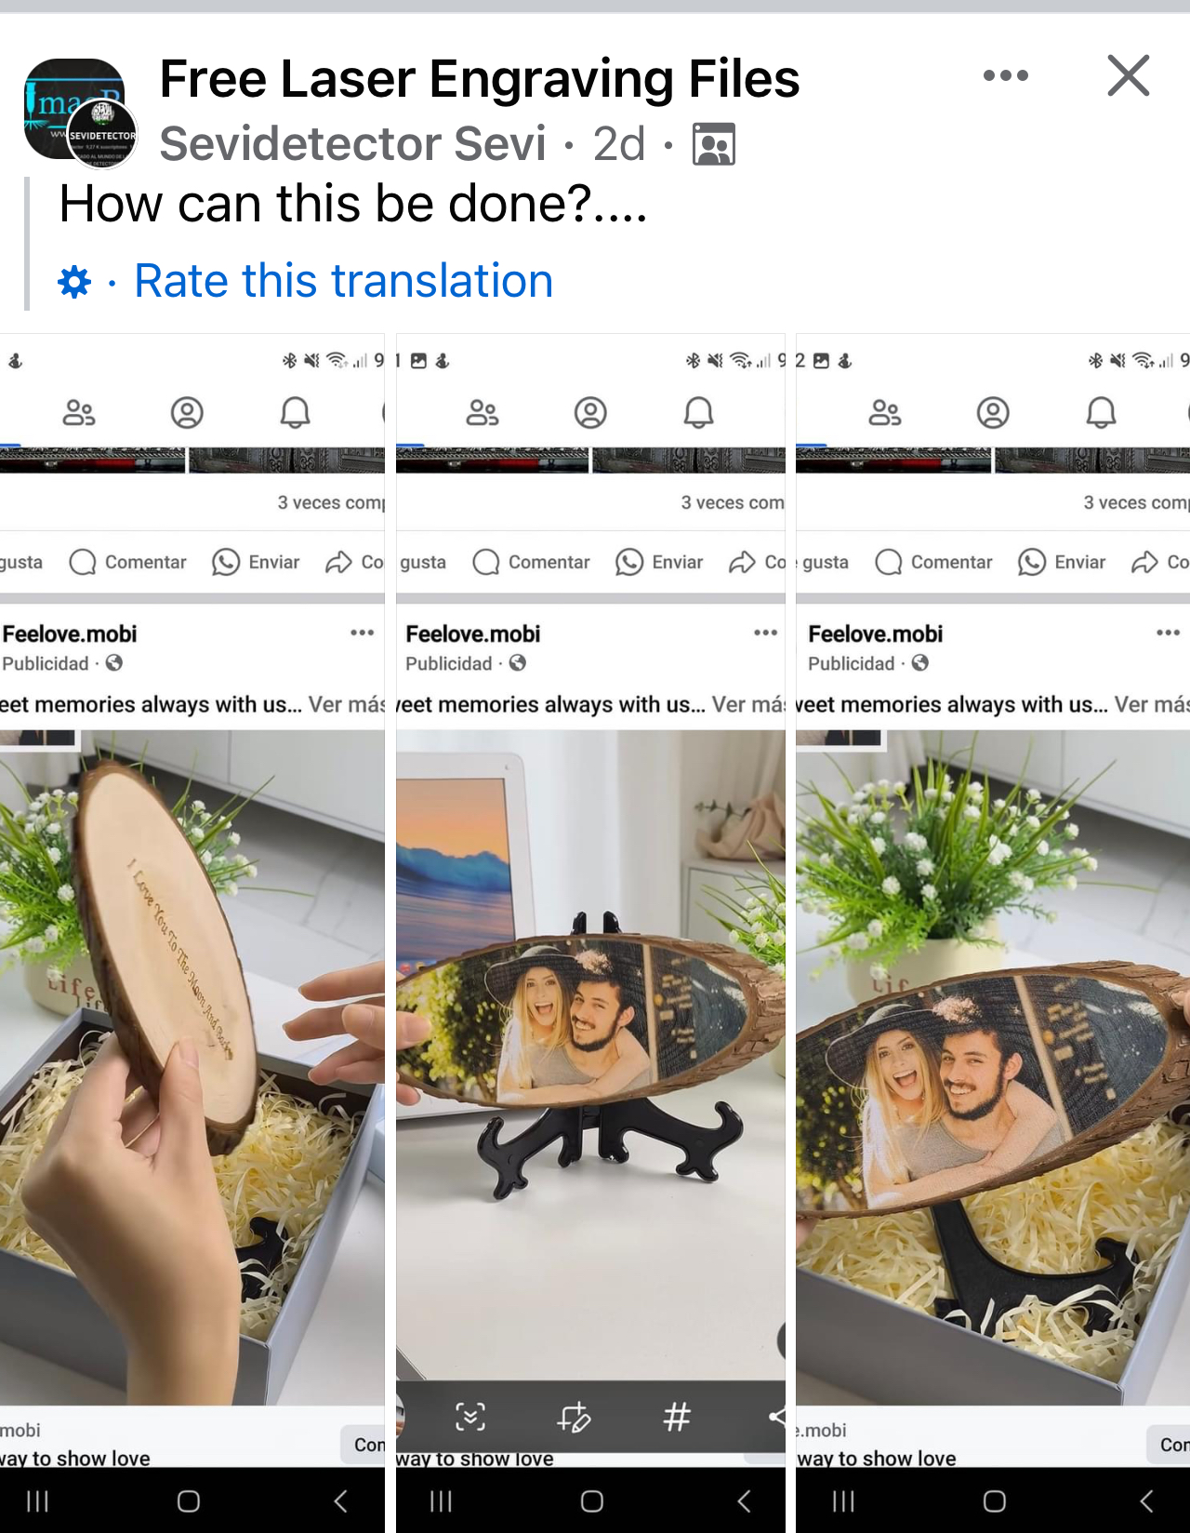Tap Comentar in the middle screenshot
The height and width of the screenshot is (1533, 1190).
point(531,562)
